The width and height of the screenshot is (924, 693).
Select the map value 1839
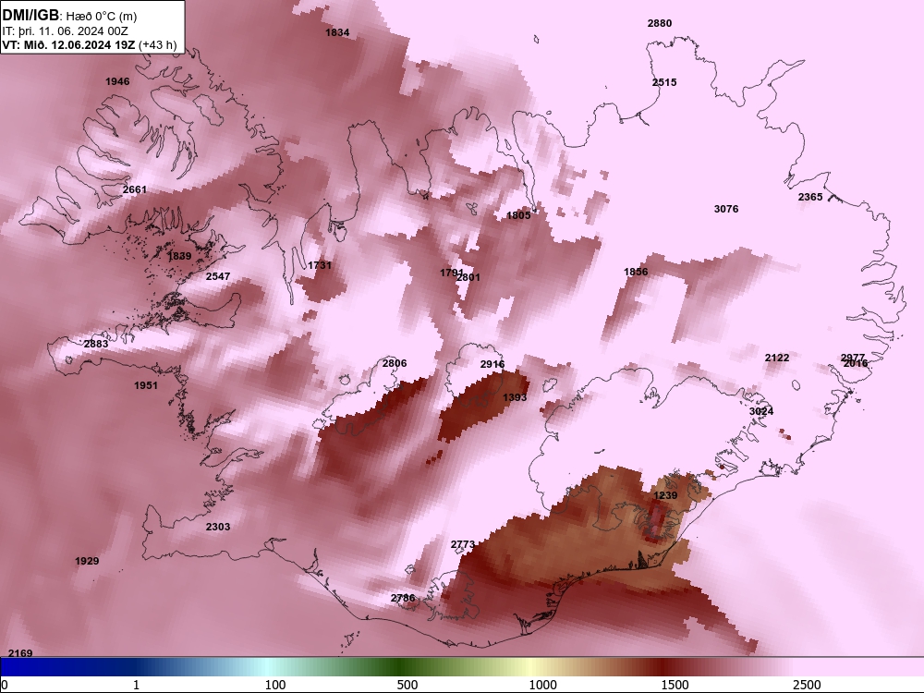[179, 256]
